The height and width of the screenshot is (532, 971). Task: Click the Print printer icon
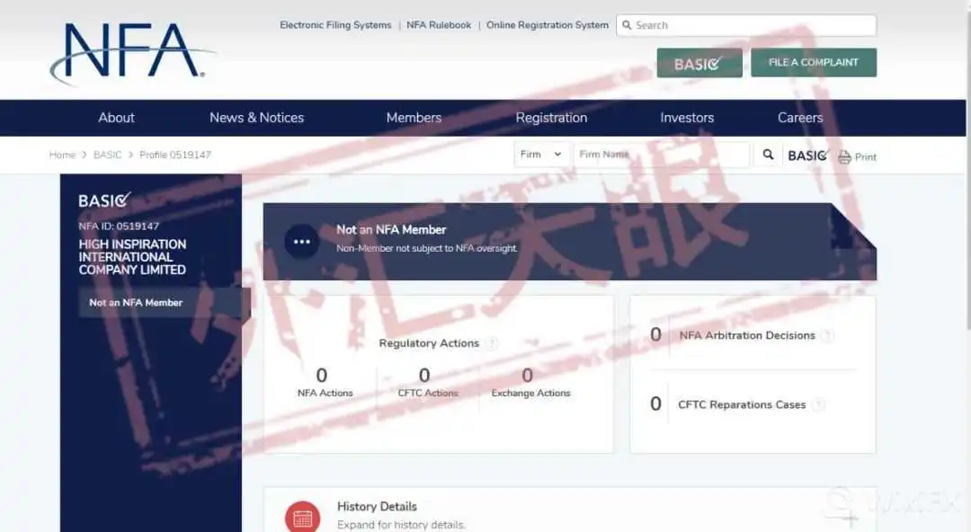844,156
